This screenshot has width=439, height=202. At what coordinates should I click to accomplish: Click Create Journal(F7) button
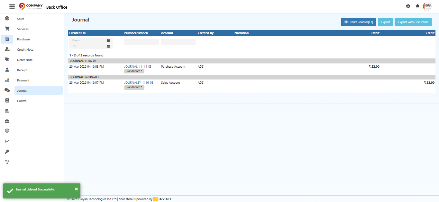(x=359, y=22)
